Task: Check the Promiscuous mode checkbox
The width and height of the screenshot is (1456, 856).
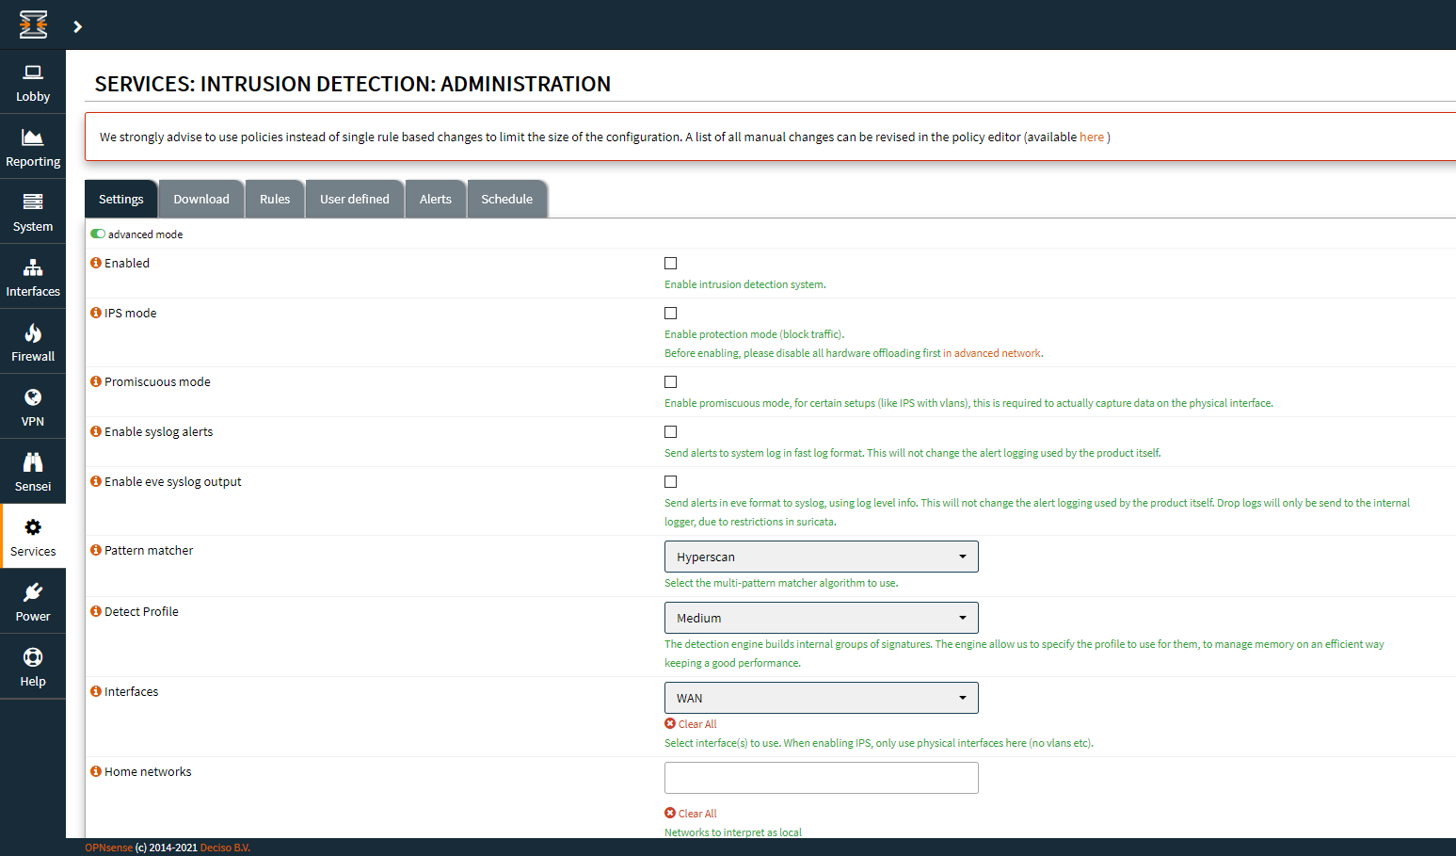Action: [671, 382]
